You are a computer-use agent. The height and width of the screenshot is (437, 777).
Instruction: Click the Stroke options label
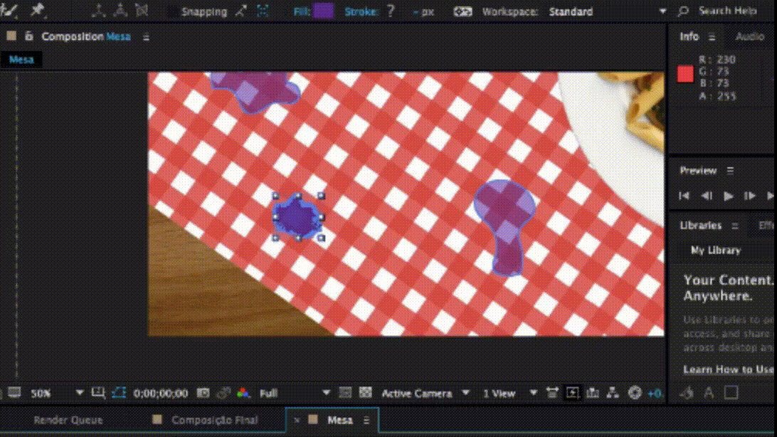[361, 12]
